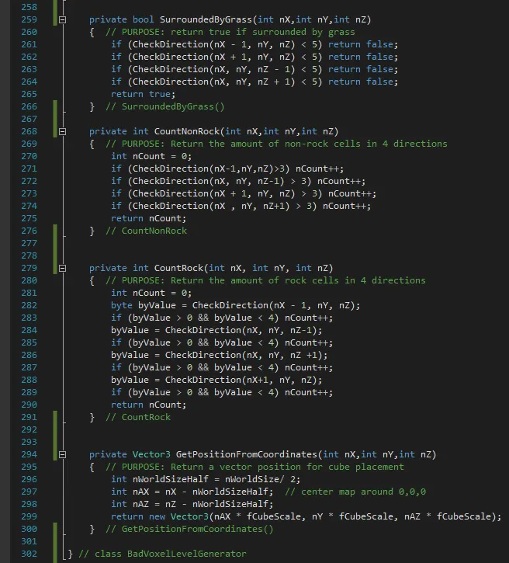Click 'byValue = CheckDirection(nX, nY, nZ +1);'
This screenshot has width=509, height=563.
[219, 355]
